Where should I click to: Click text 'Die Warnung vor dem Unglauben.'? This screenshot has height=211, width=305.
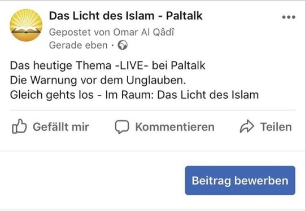98,80
